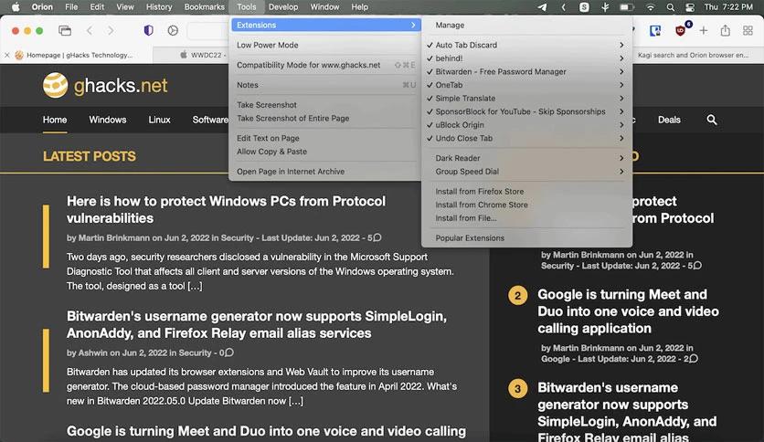Open the Develop menu
764x442 pixels.
(283, 6)
